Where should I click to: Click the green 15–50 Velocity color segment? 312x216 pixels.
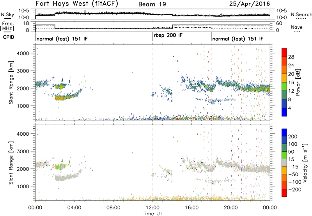[x=284, y=155]
